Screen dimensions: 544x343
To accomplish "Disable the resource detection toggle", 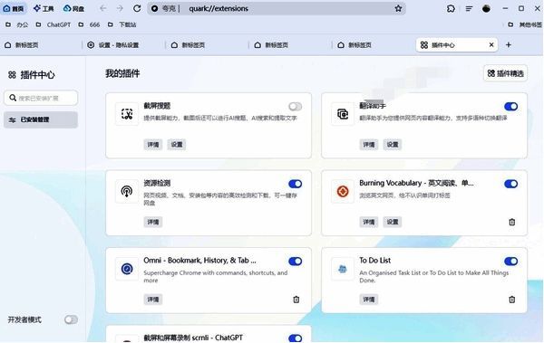I will click(295, 184).
